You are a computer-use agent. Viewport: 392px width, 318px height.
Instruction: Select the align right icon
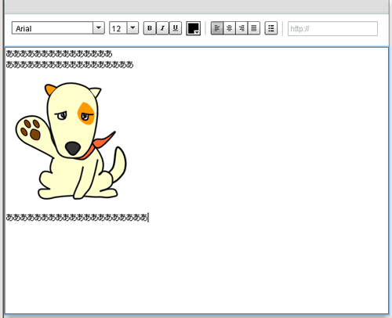click(x=241, y=28)
